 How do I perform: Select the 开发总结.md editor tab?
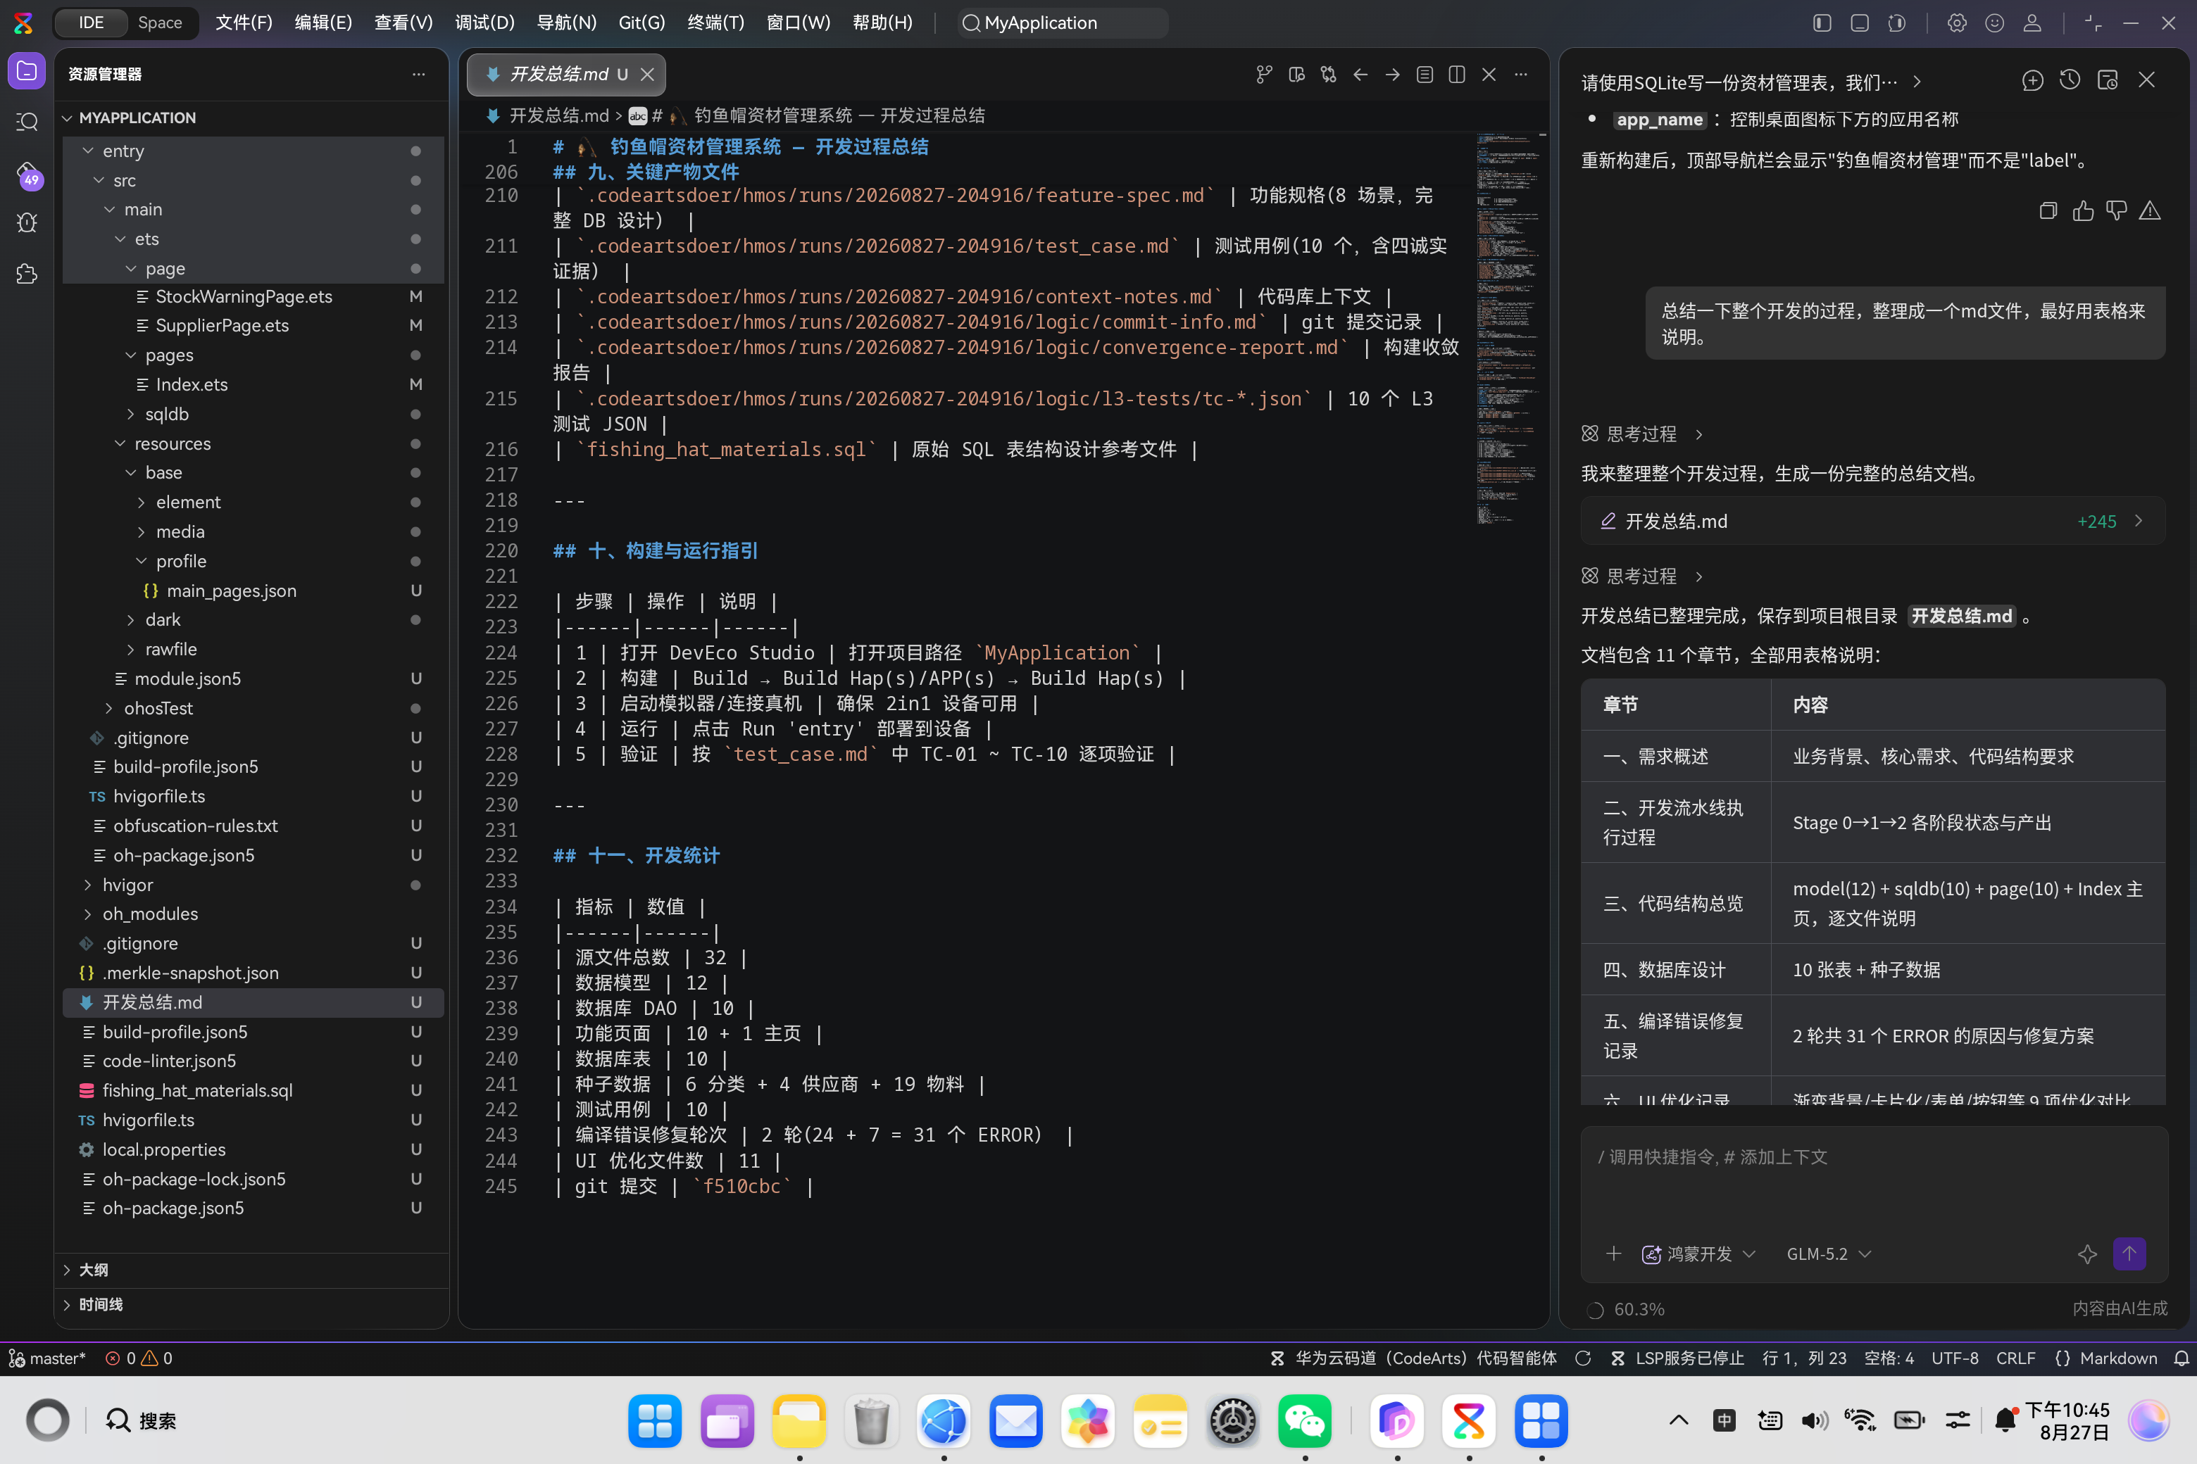point(566,75)
